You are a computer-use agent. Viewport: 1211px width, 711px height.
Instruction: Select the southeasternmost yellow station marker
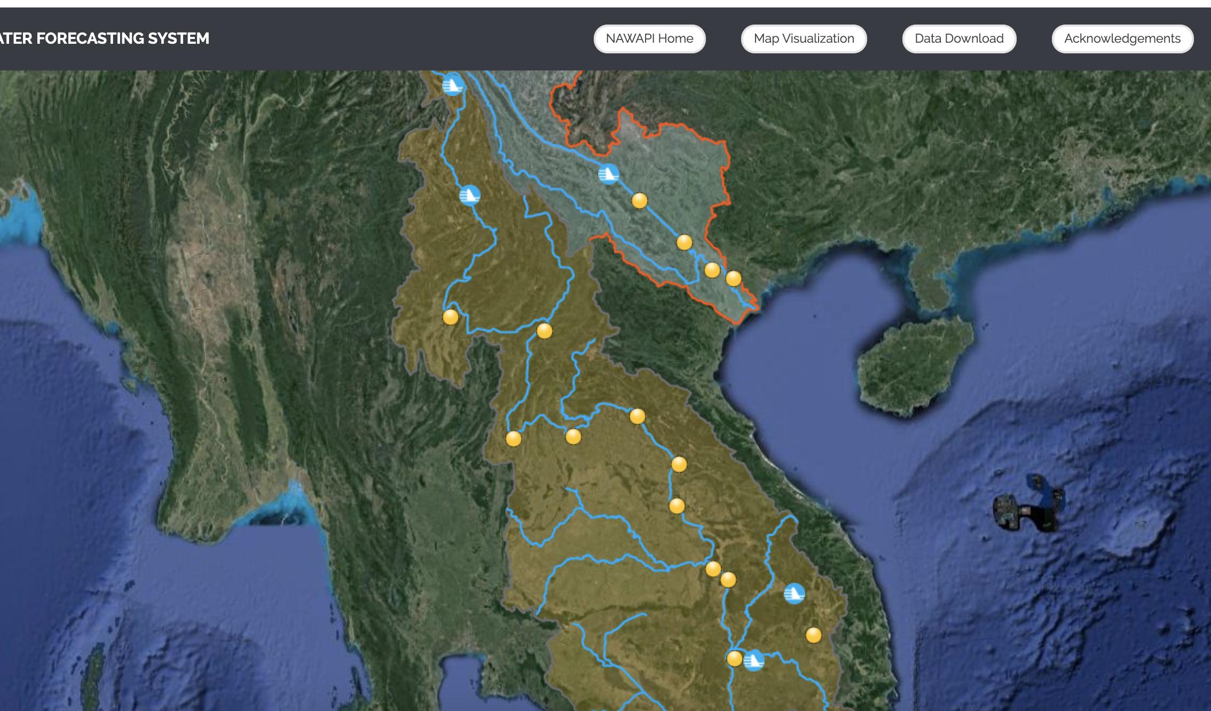(x=813, y=635)
